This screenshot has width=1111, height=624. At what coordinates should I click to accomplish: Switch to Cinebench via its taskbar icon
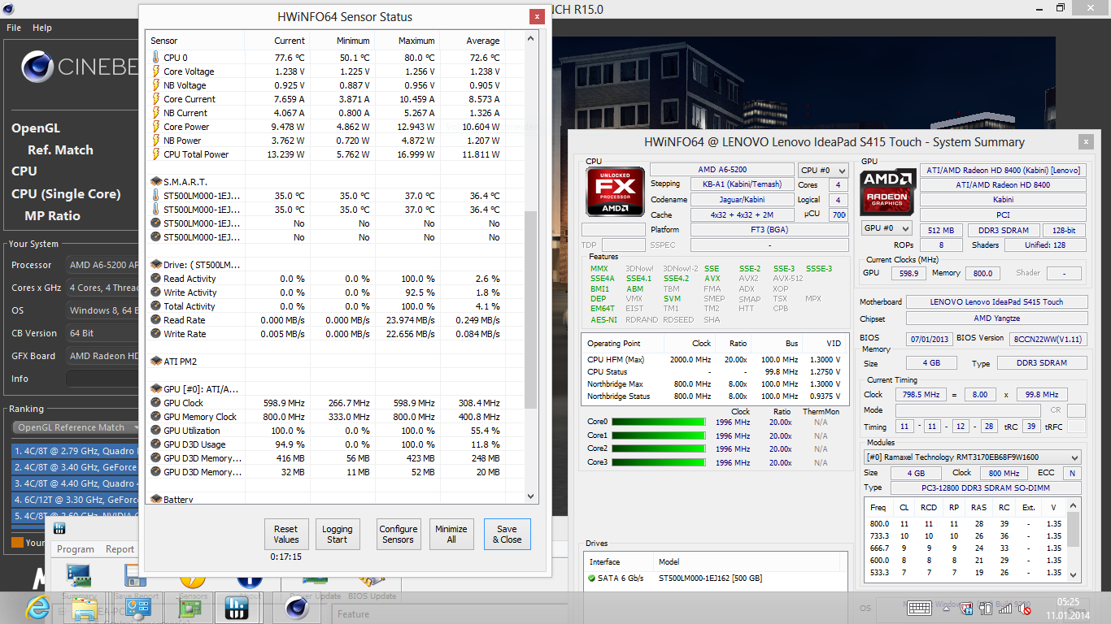[x=296, y=608]
